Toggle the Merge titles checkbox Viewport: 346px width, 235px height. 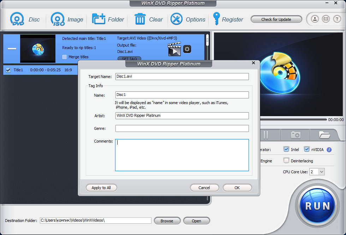point(64,57)
